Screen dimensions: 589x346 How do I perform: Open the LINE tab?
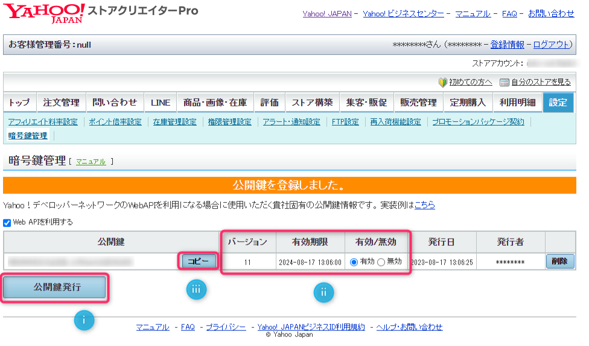(161, 103)
